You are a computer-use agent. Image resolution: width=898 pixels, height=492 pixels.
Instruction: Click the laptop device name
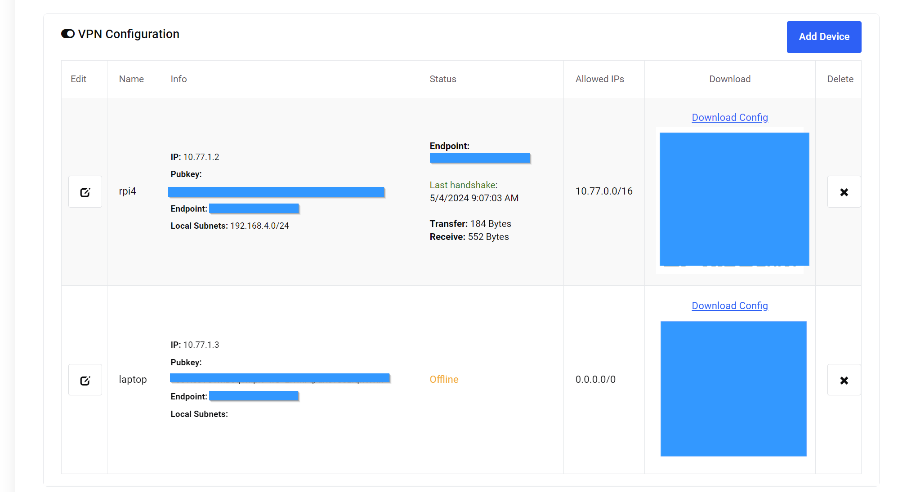pyautogui.click(x=133, y=380)
